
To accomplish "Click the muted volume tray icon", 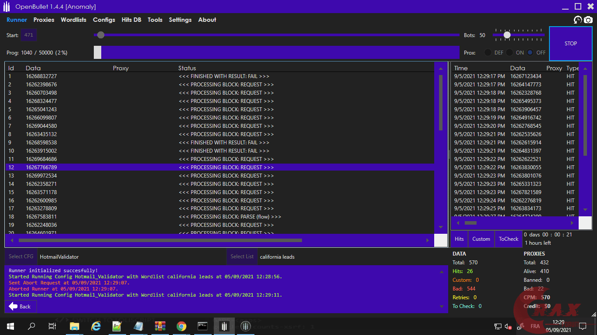I will pos(508,326).
